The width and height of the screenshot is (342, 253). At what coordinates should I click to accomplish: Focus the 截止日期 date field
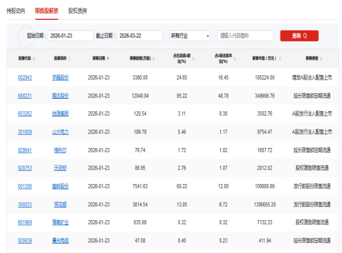[x=140, y=36]
